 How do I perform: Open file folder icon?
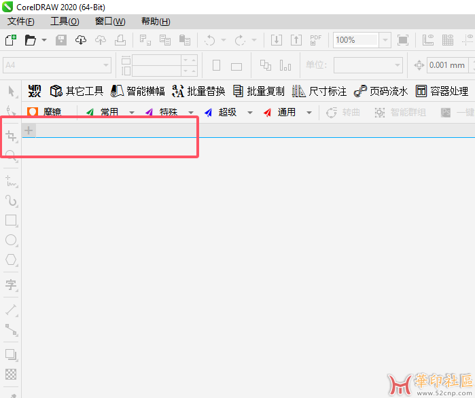click(31, 40)
